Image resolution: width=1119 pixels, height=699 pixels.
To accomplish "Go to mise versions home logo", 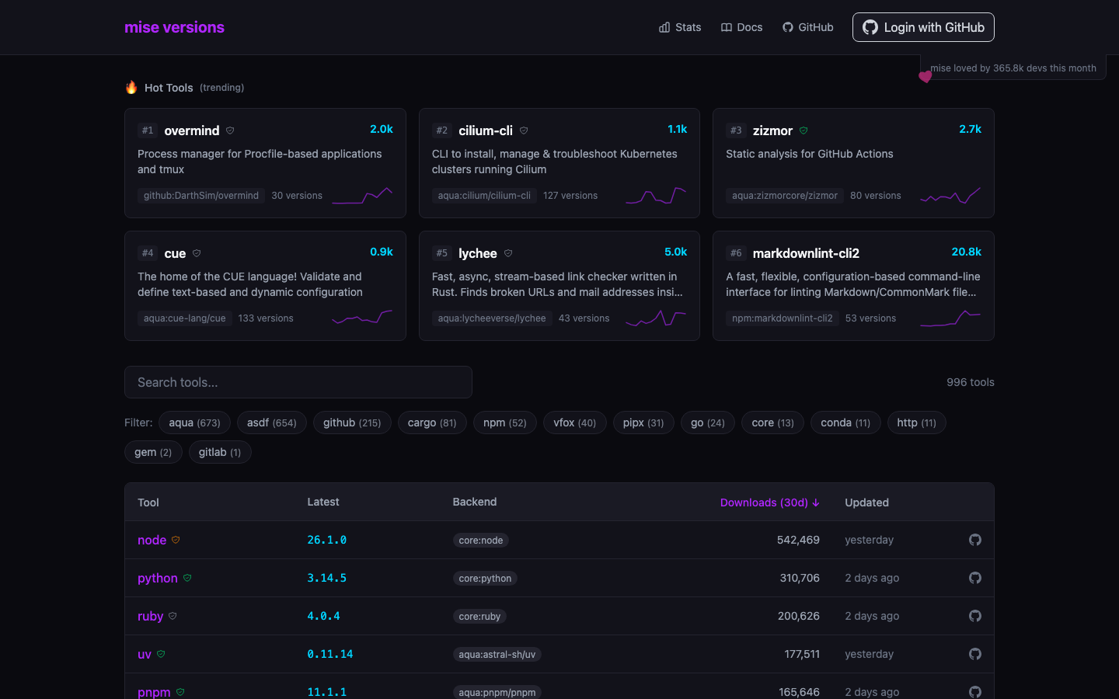I will pos(174,27).
